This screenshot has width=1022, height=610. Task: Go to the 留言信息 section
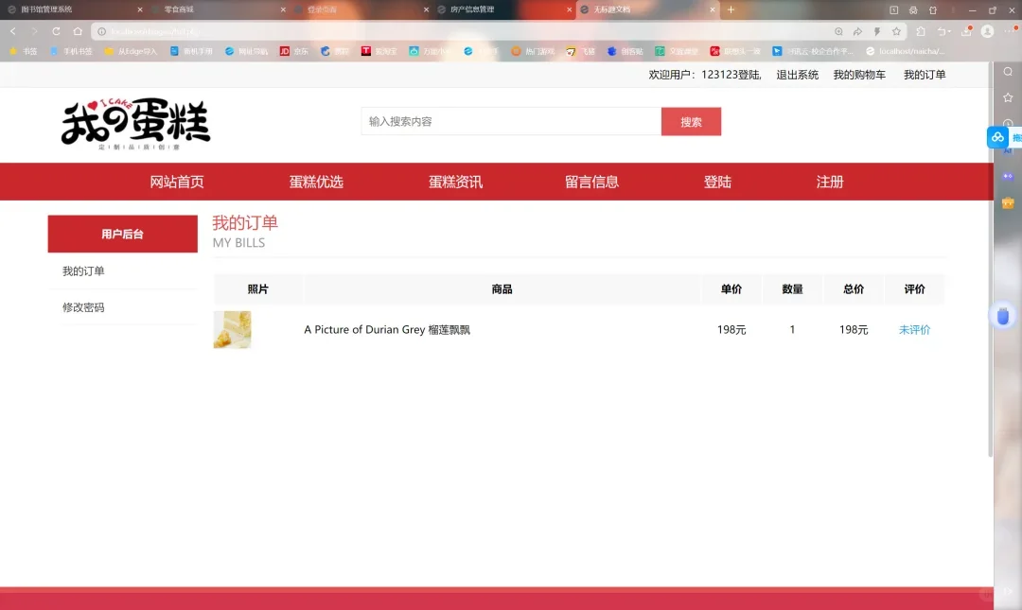591,181
